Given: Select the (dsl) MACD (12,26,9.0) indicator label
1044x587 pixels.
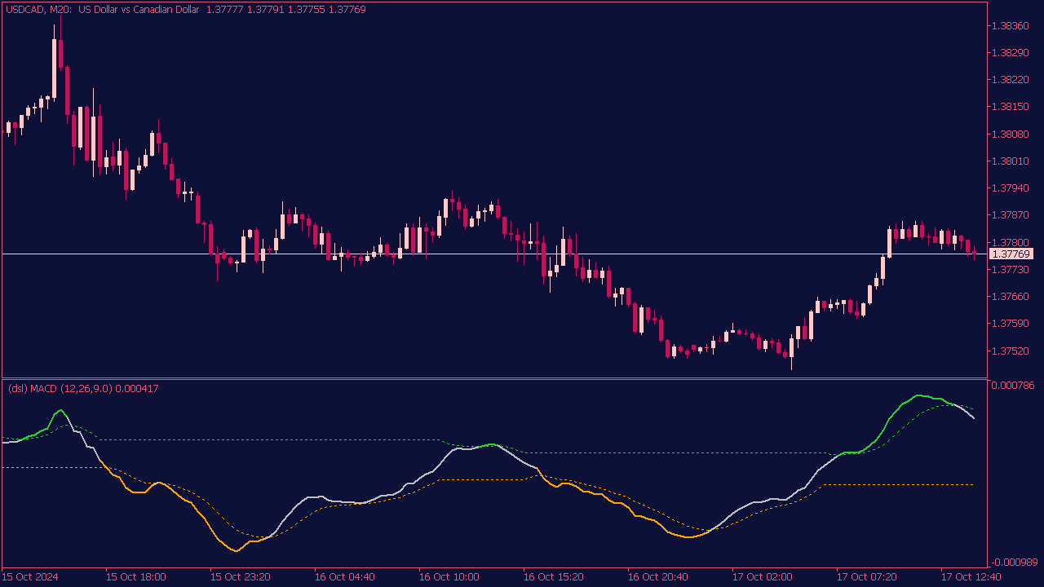Looking at the screenshot, I should tap(82, 389).
